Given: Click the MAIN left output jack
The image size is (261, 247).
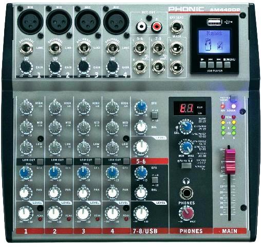Looking at the screenshot, I should 176,48.
